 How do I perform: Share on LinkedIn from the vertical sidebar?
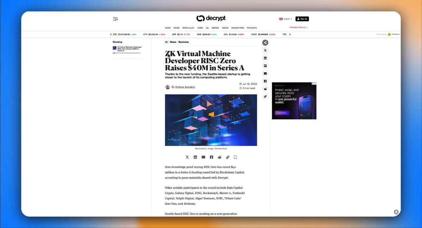266,58
